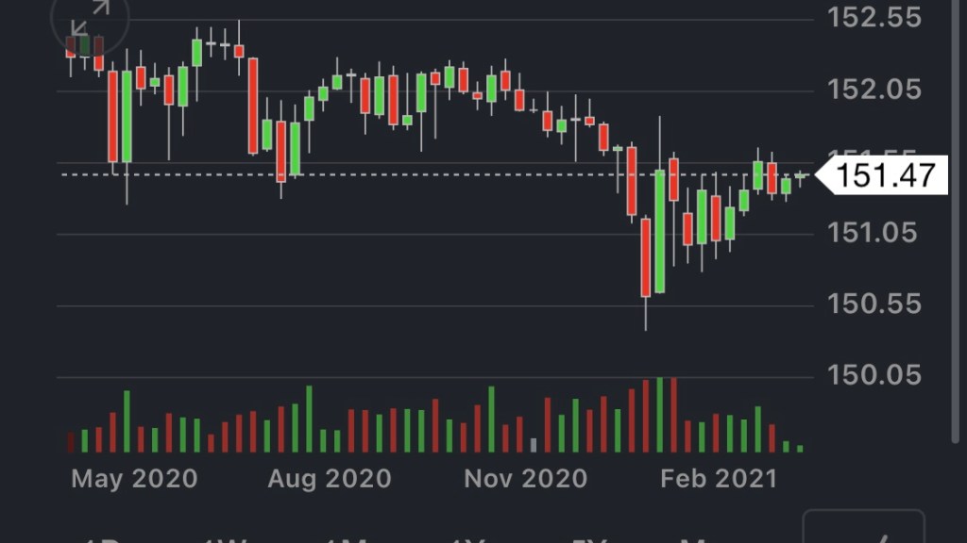Click the 151.47 current price tag

(x=886, y=175)
